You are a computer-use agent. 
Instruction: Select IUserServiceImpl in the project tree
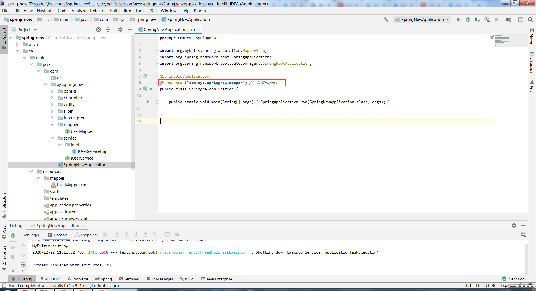(93, 151)
